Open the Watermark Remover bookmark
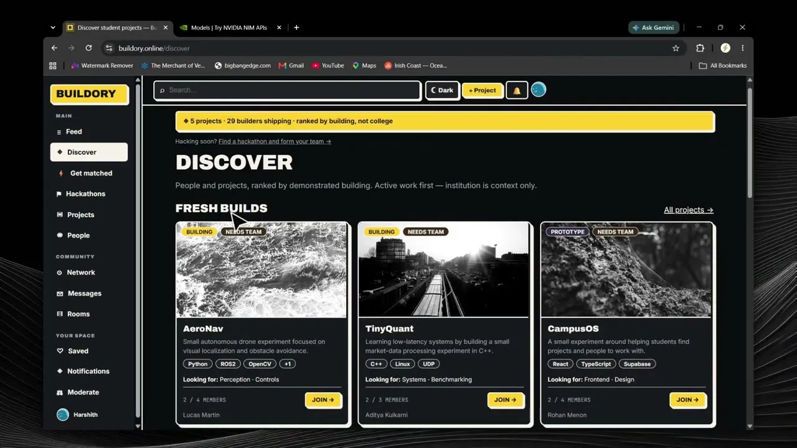This screenshot has width=797, height=448. pos(102,65)
